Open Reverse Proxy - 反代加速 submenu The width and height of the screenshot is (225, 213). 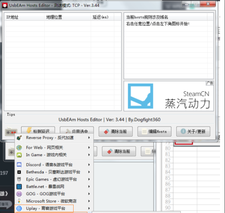click(x=54, y=138)
